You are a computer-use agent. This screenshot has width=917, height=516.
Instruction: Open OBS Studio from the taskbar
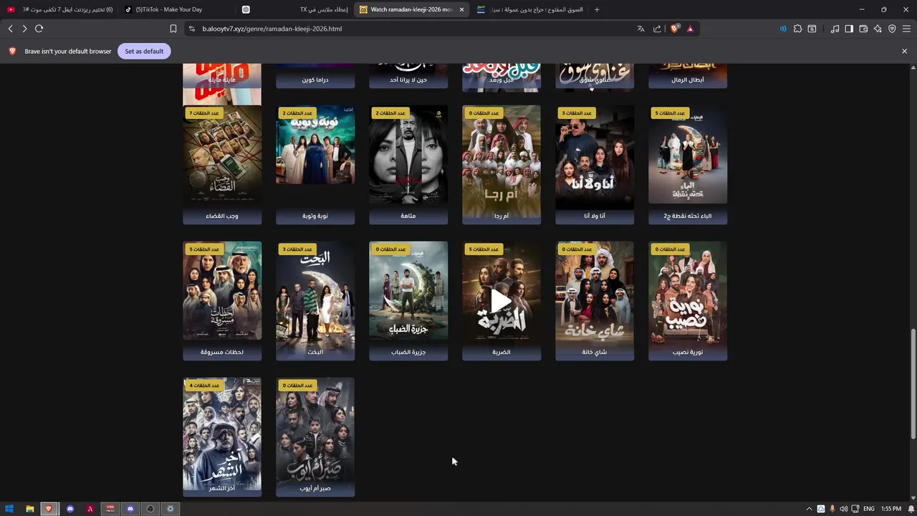(x=150, y=509)
